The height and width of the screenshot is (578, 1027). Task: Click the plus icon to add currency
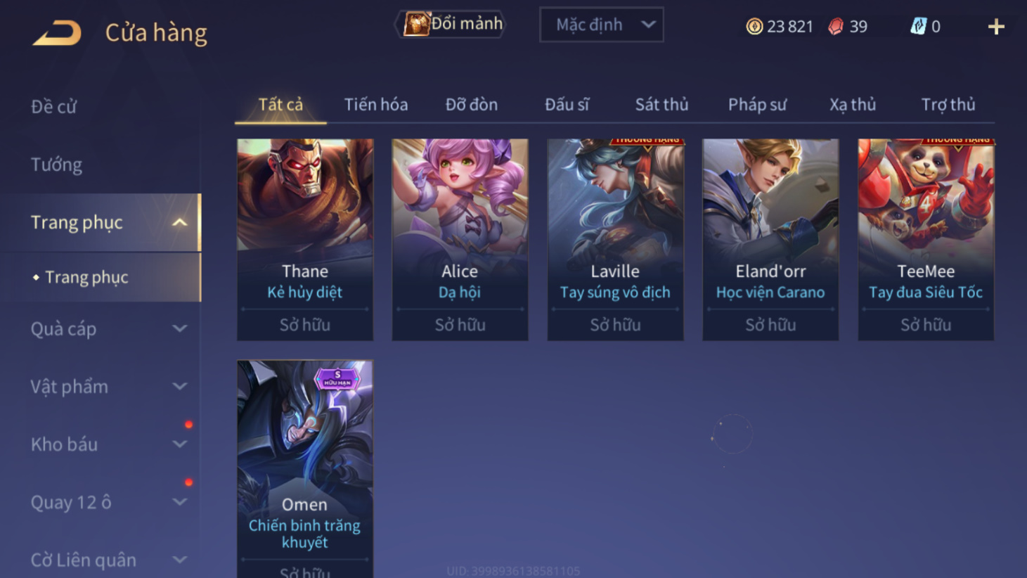pos(995,27)
